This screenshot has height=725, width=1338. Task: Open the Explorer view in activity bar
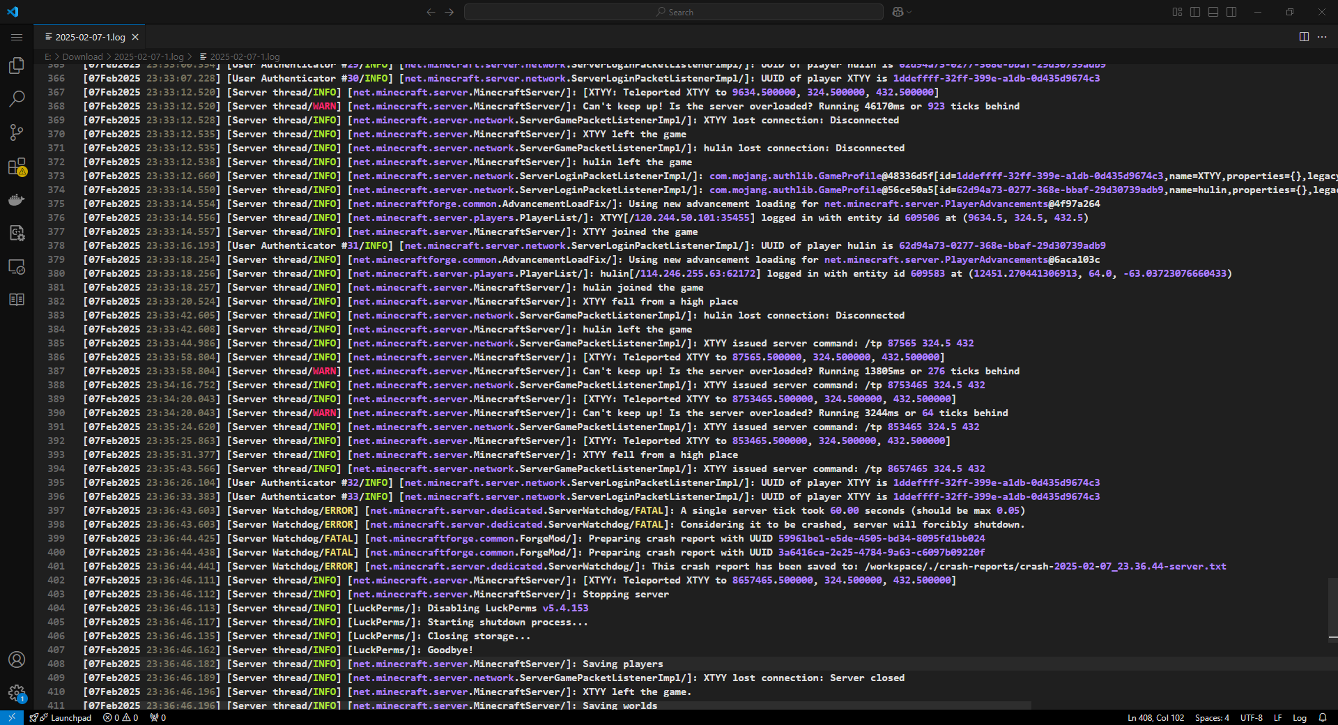point(17,66)
